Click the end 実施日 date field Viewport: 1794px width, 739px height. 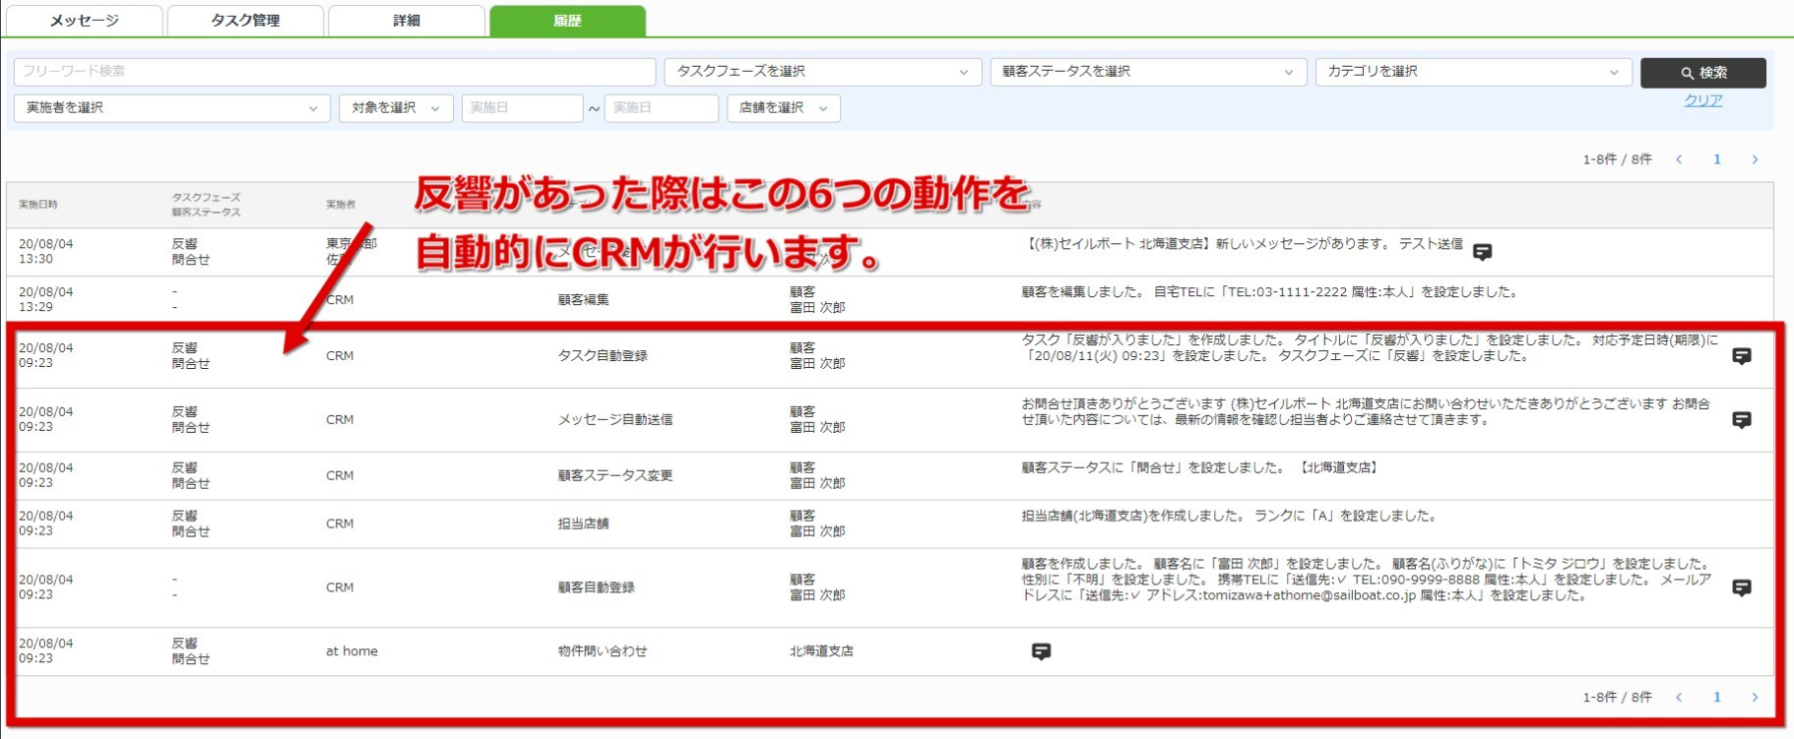[662, 108]
